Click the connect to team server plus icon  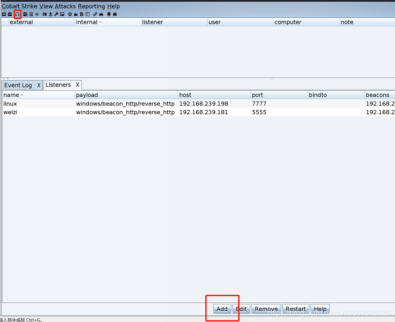coord(4,14)
